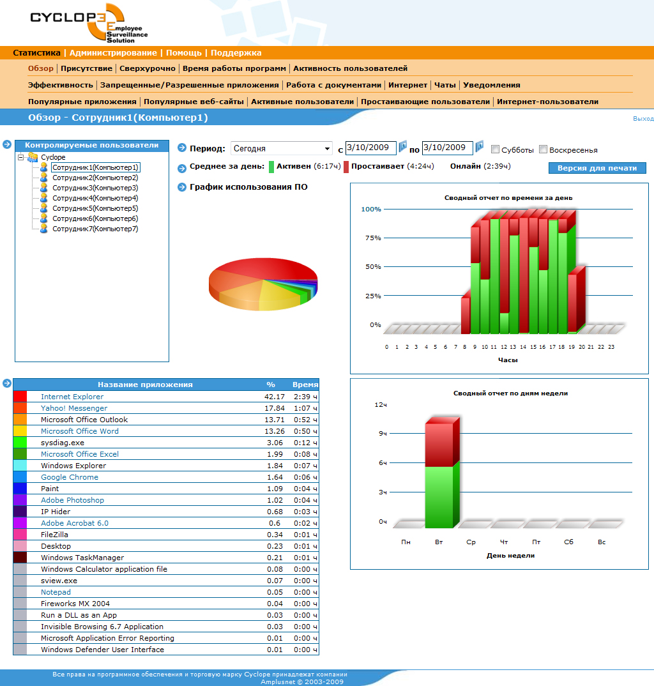Select Сотрудник5(Компьютер5) in user tree
Viewport: 654px width, 686px height.
click(95, 208)
